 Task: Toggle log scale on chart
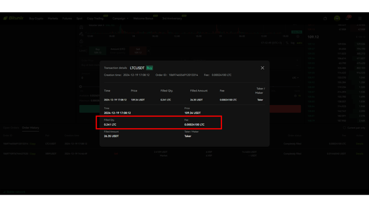pyautogui.click(x=292, y=43)
